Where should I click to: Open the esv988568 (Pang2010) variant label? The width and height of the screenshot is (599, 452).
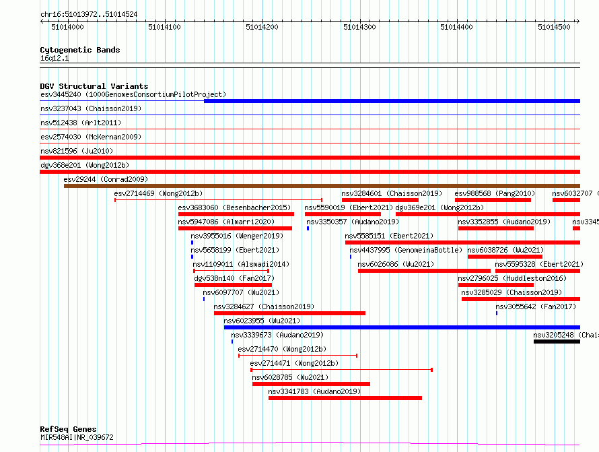point(495,193)
